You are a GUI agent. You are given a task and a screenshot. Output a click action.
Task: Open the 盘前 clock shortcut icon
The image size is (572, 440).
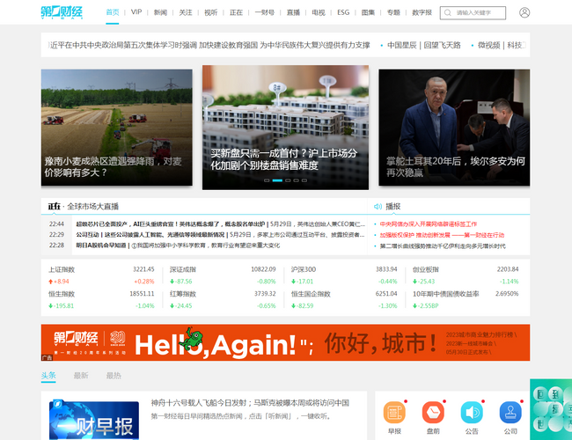pyautogui.click(x=432, y=412)
